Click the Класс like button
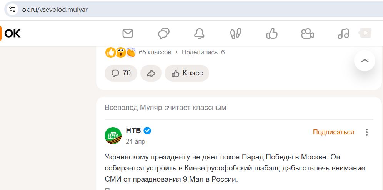Image resolution: width=383 pixels, height=190 pixels. [187, 73]
